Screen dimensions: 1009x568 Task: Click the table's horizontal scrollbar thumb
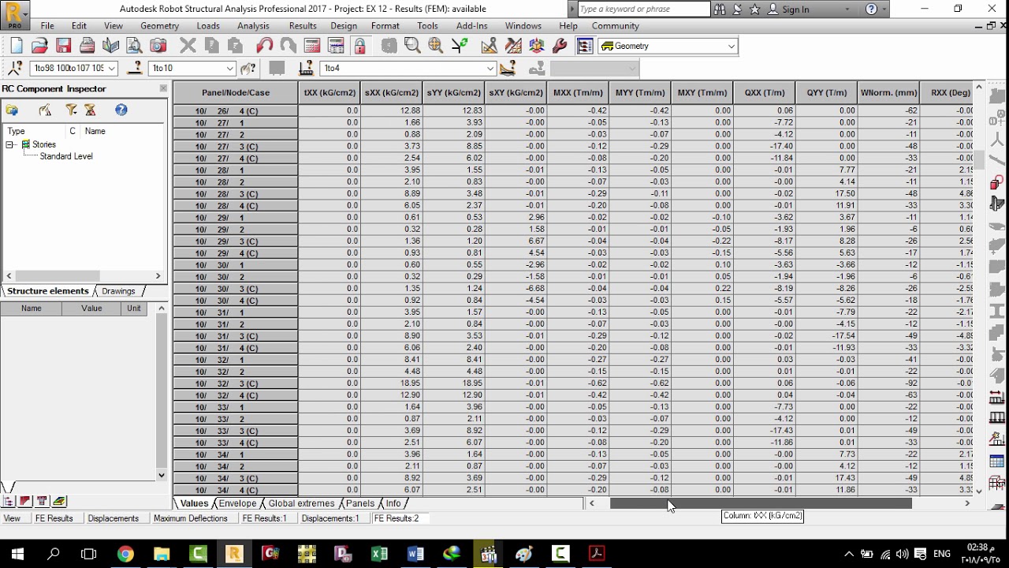[x=761, y=503]
